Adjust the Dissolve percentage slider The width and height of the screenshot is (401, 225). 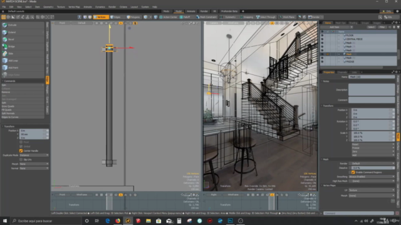click(372, 168)
